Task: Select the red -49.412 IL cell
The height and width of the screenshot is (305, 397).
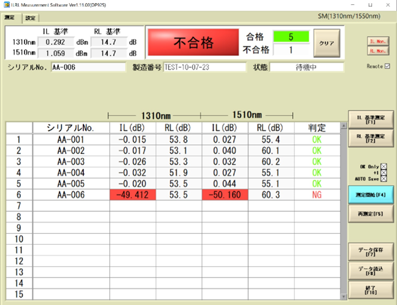Action: (x=132, y=195)
